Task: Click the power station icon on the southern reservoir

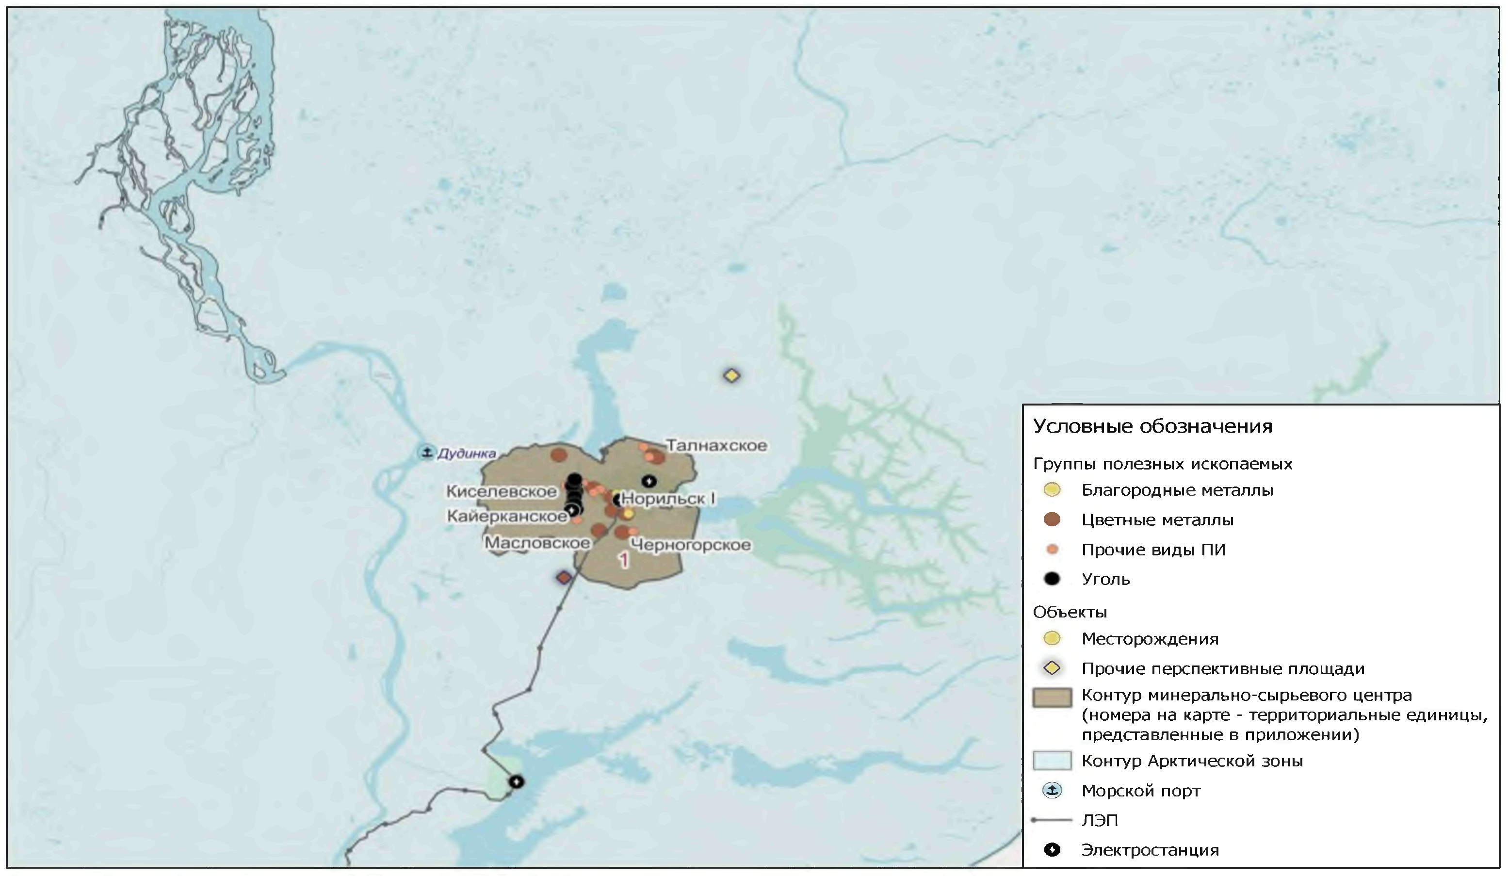Action: [x=517, y=781]
